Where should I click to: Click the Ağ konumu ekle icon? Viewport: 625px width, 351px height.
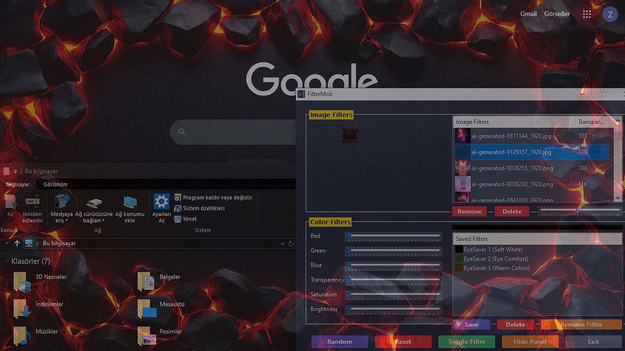click(x=130, y=202)
